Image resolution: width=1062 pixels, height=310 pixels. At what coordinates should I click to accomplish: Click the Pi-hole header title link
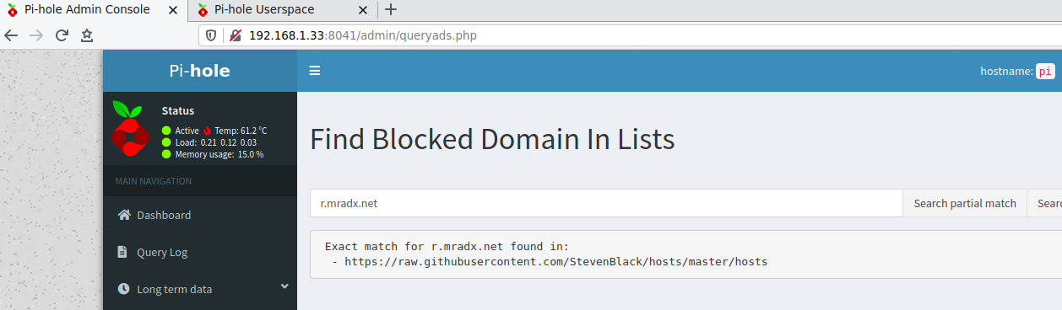coord(199,71)
